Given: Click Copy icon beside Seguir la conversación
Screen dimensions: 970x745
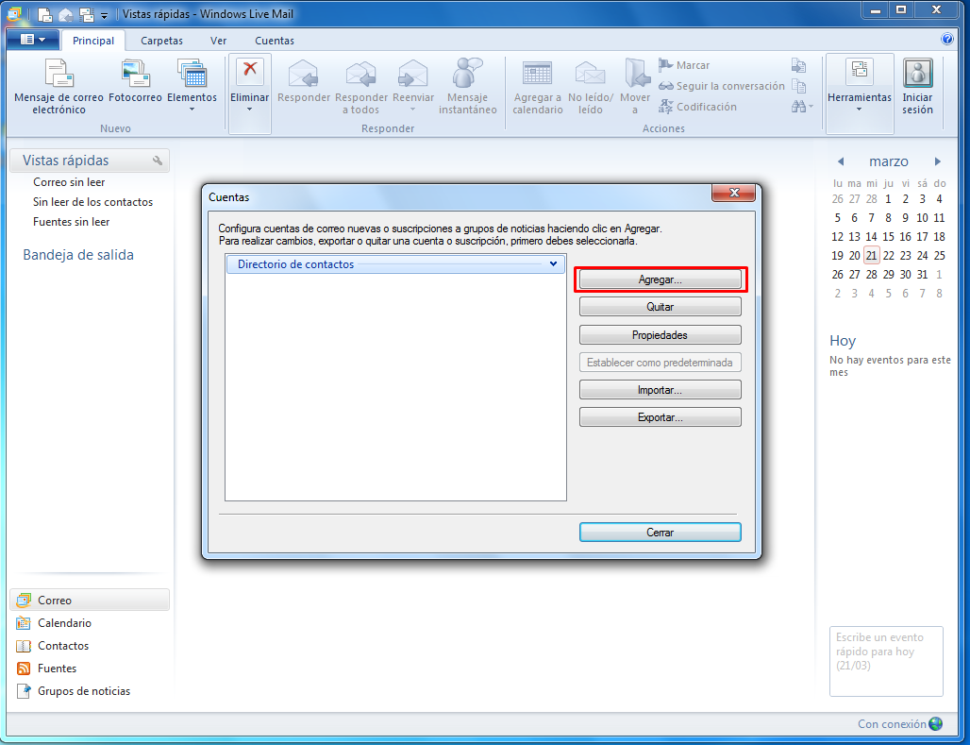Looking at the screenshot, I should click(x=798, y=86).
